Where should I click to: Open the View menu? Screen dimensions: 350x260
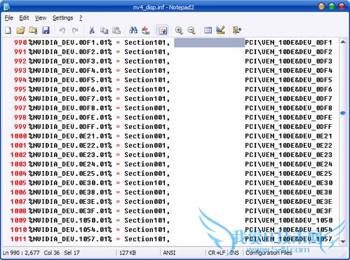tap(41, 18)
